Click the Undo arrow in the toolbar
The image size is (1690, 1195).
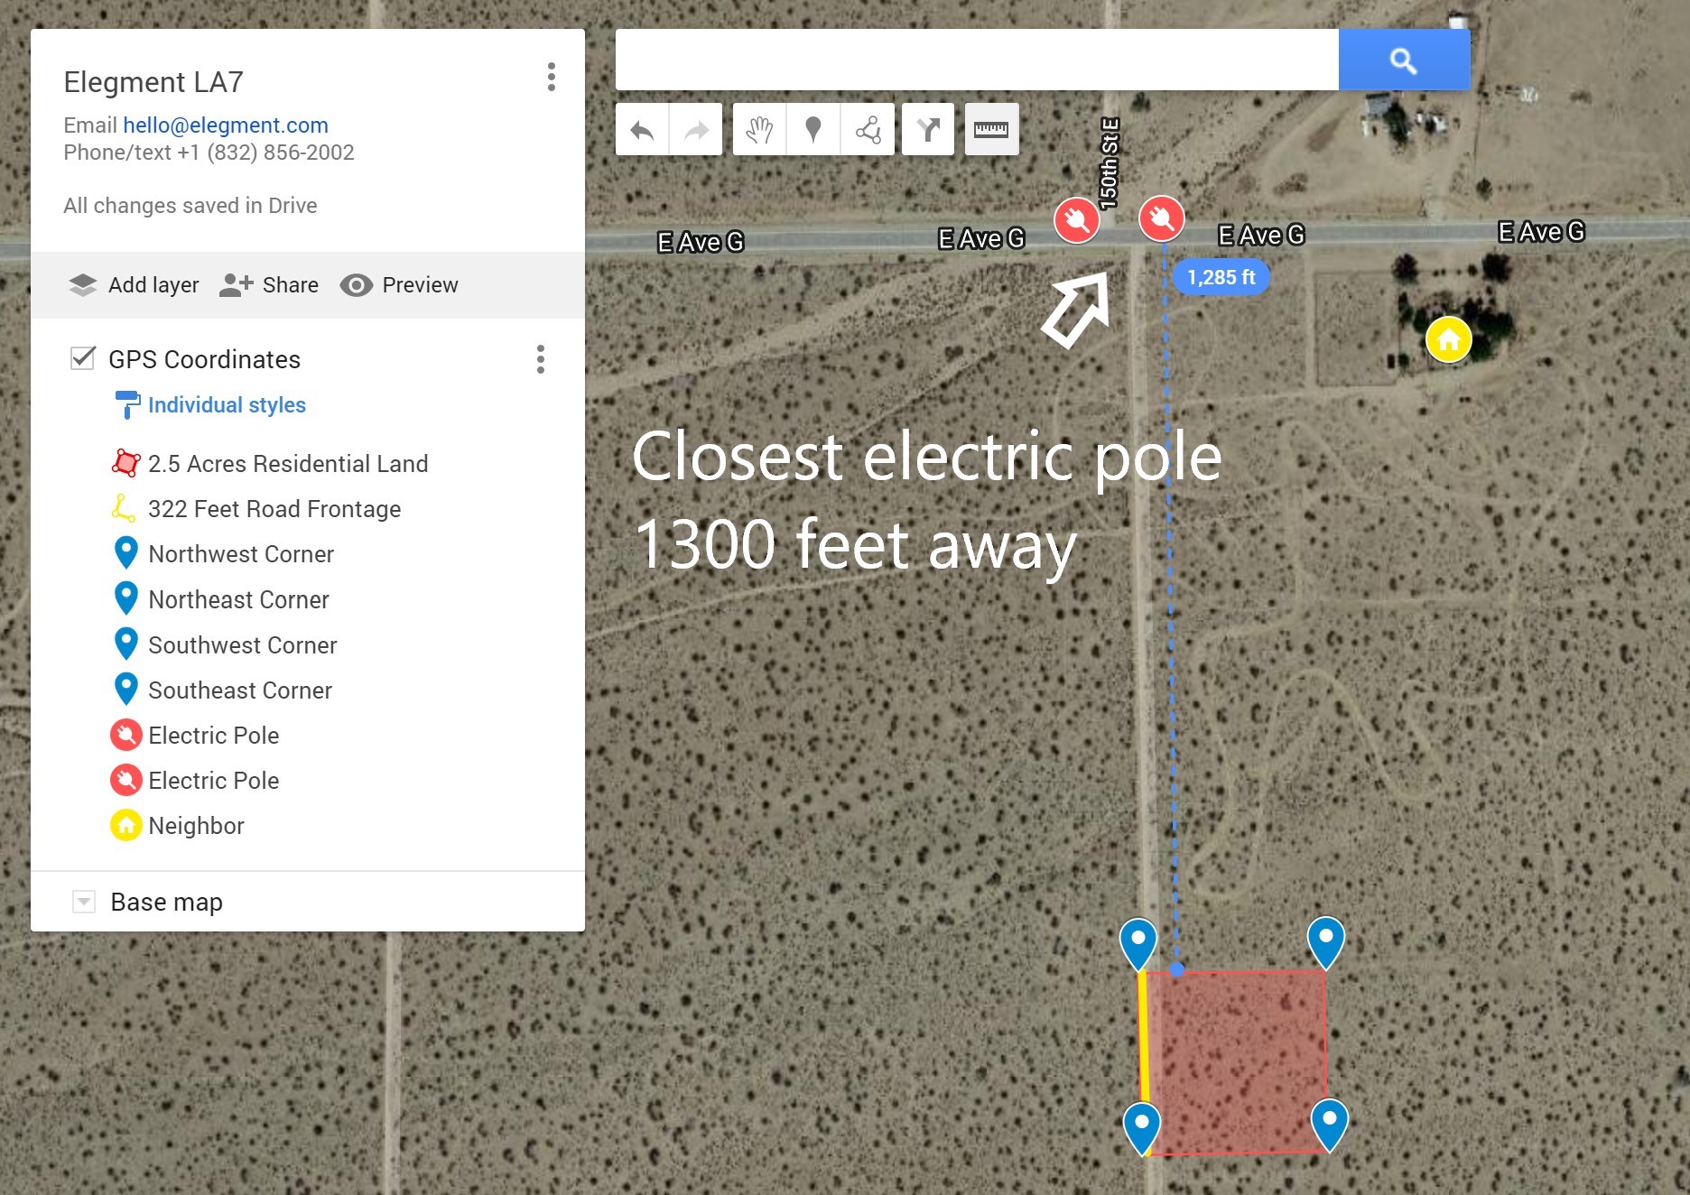pyautogui.click(x=642, y=130)
